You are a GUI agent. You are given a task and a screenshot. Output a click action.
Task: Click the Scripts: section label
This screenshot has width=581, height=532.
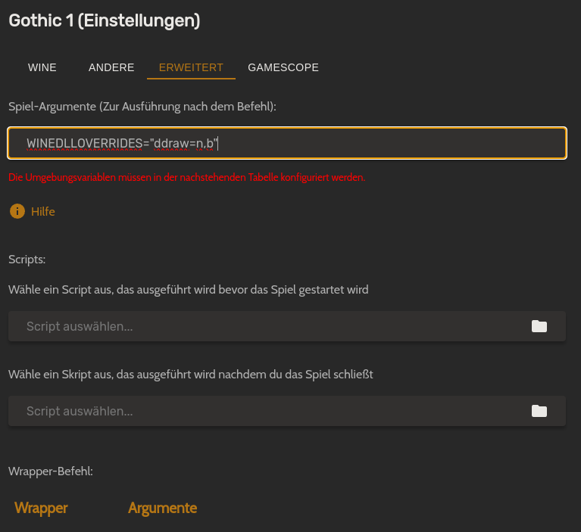tap(27, 260)
